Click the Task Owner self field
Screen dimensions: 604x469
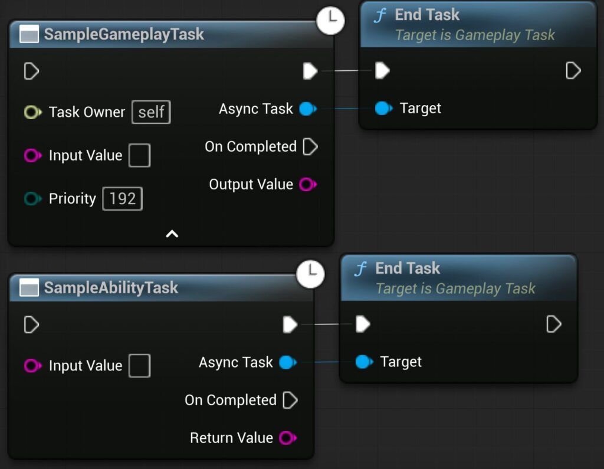(x=151, y=112)
